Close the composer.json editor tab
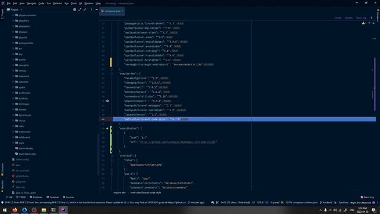The width and height of the screenshot is (380, 214). tap(122, 11)
